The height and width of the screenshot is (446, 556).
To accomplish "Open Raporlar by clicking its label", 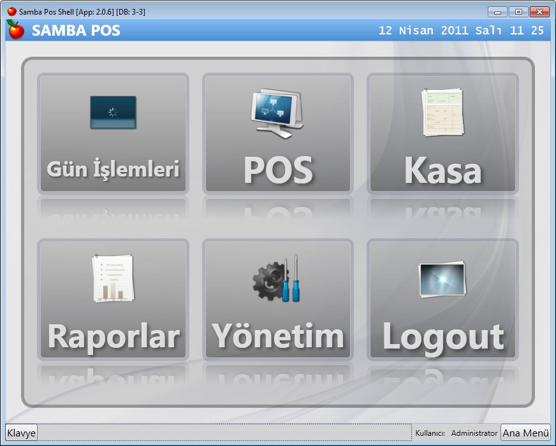I will (113, 336).
